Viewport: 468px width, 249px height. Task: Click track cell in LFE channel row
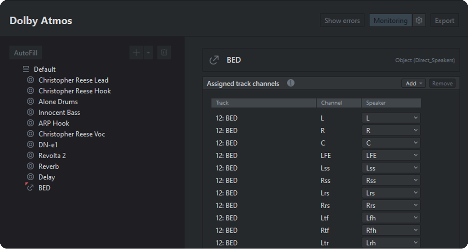pos(226,156)
